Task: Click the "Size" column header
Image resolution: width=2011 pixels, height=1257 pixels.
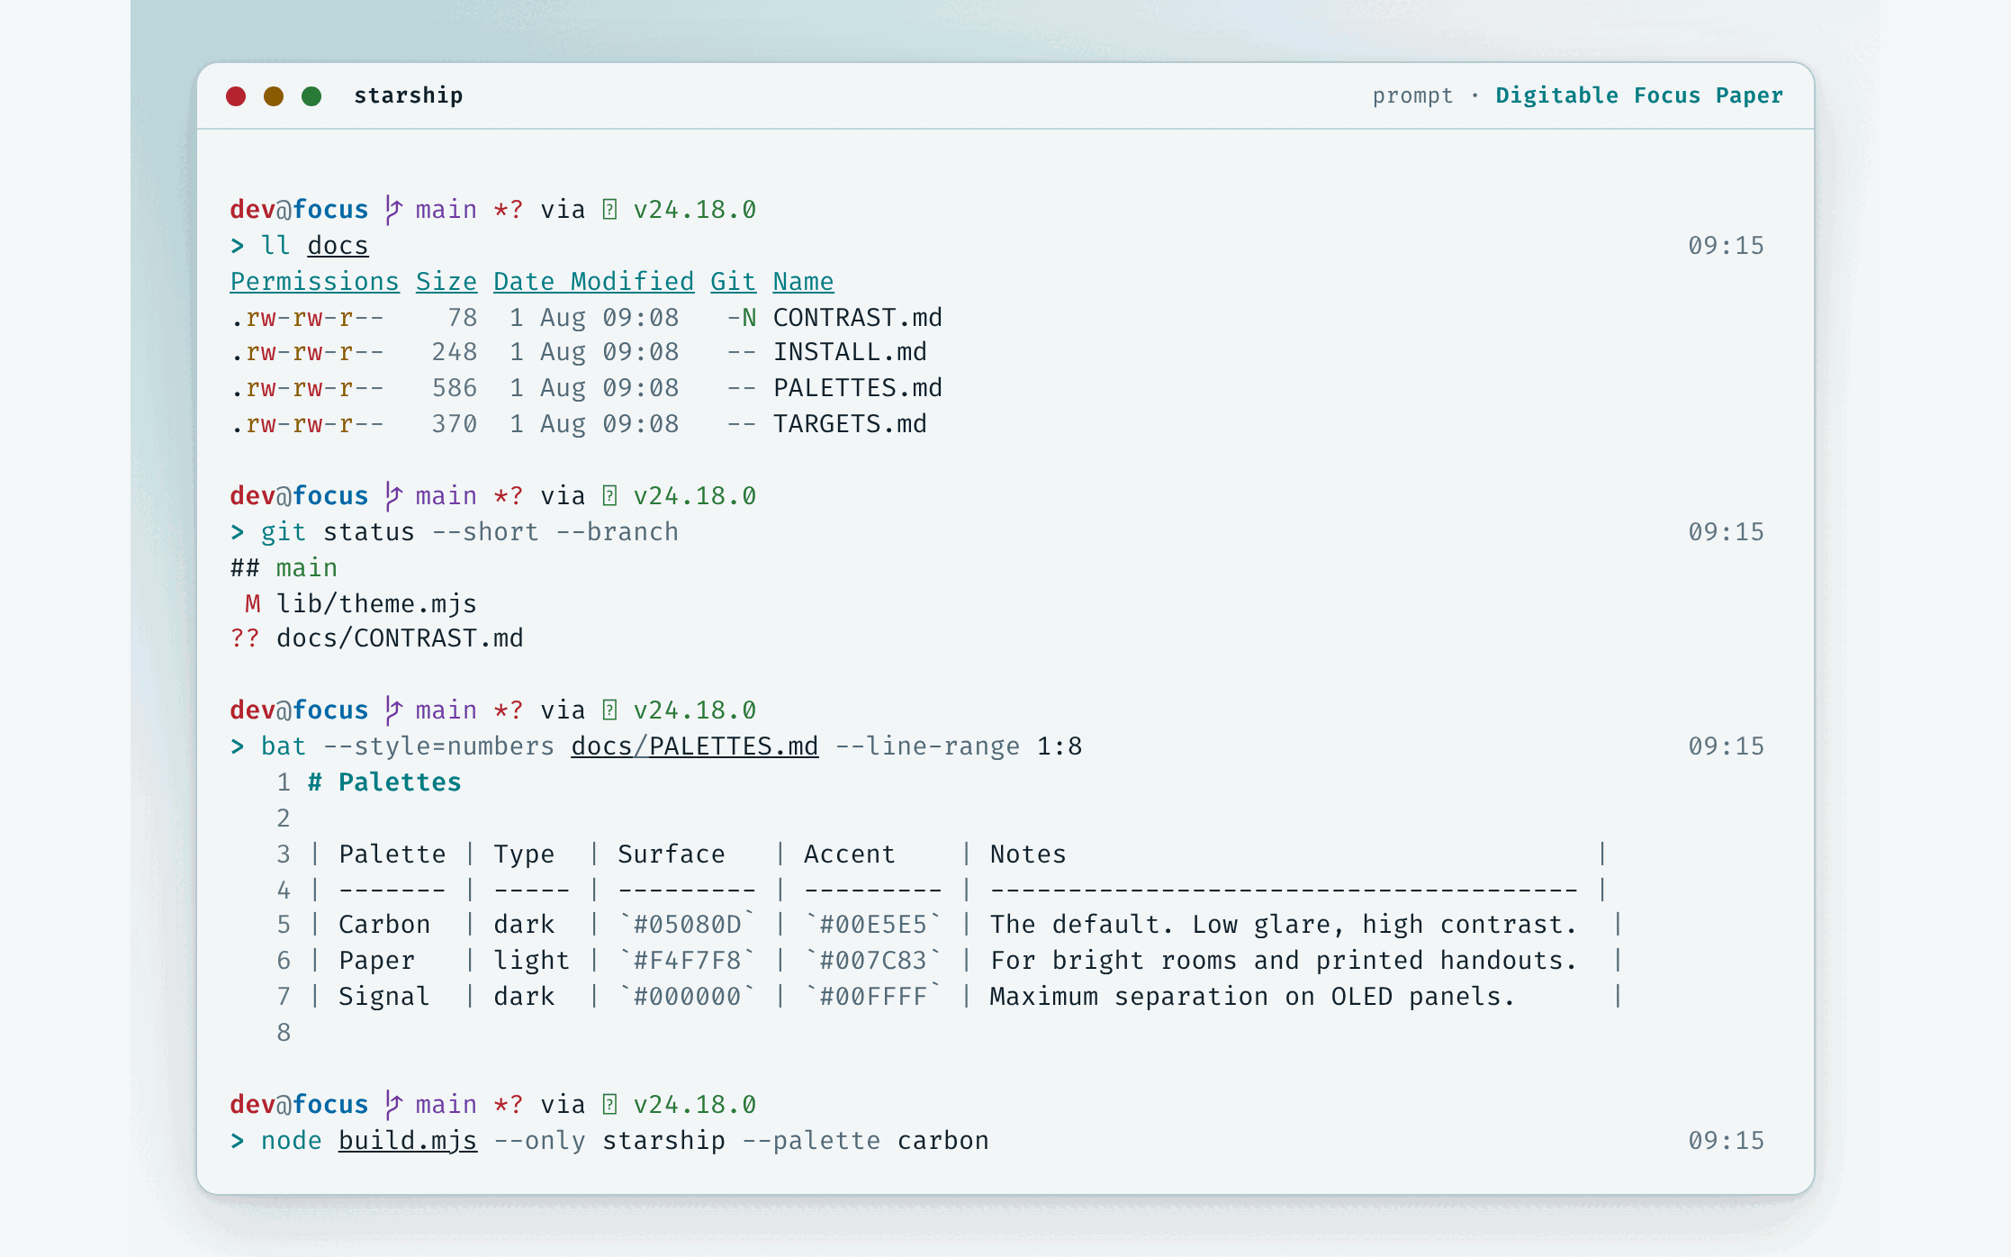Action: click(x=446, y=282)
